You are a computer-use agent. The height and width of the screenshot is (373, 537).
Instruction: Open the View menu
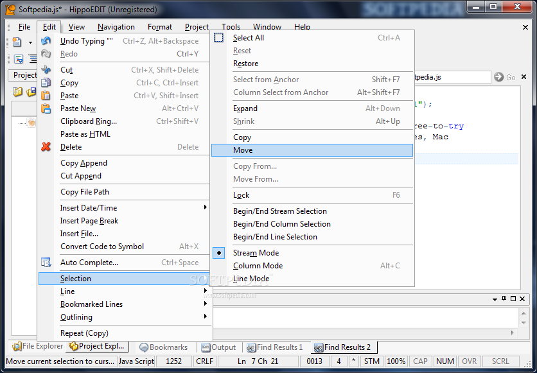(76, 27)
